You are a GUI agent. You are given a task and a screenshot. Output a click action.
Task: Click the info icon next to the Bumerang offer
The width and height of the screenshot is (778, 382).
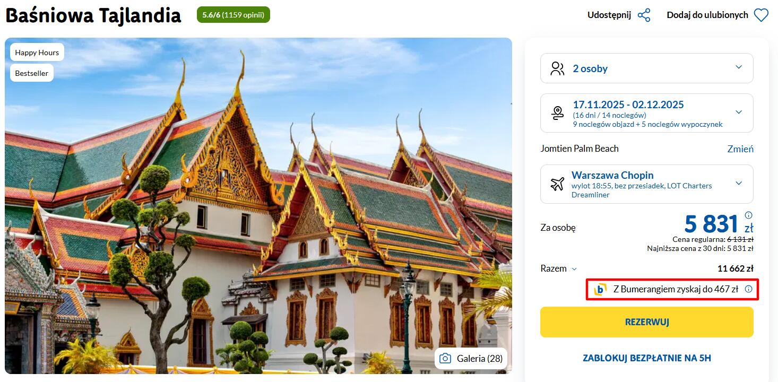tap(748, 289)
